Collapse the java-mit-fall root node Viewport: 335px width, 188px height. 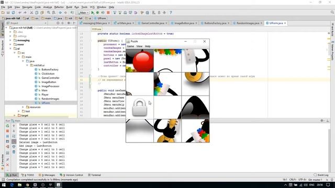tap(6, 28)
